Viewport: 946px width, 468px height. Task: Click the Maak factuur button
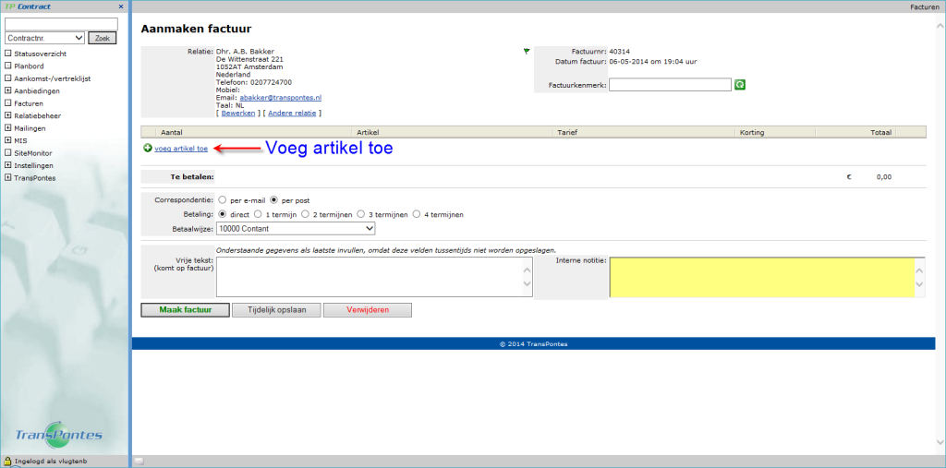(x=185, y=310)
